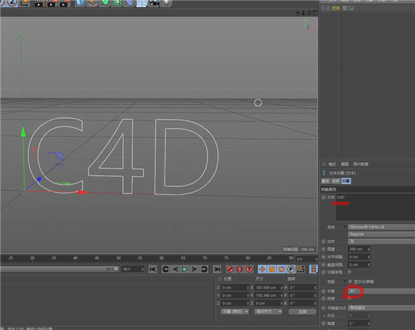Toggle rotation keyframe recording icon
The image size is (415, 330).
point(282,269)
